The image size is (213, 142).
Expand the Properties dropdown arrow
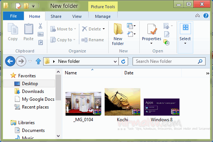(x=151, y=43)
